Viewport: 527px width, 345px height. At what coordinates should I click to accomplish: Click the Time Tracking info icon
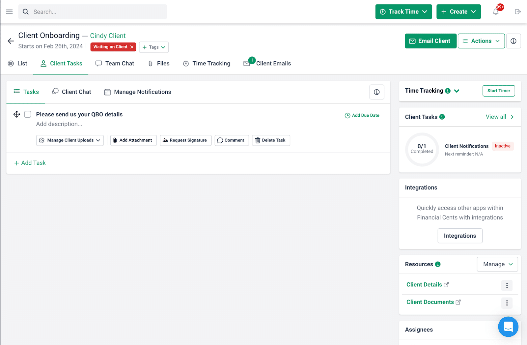(448, 91)
